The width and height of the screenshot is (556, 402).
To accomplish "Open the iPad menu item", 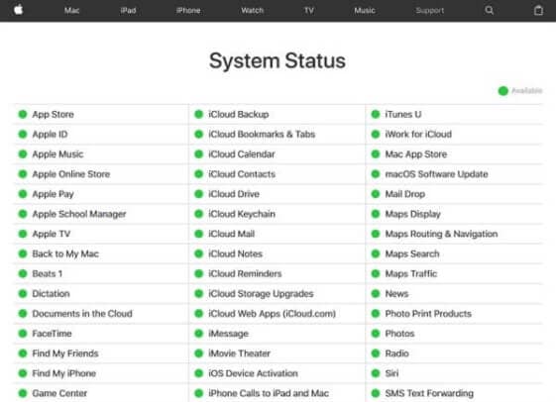I will click(129, 10).
